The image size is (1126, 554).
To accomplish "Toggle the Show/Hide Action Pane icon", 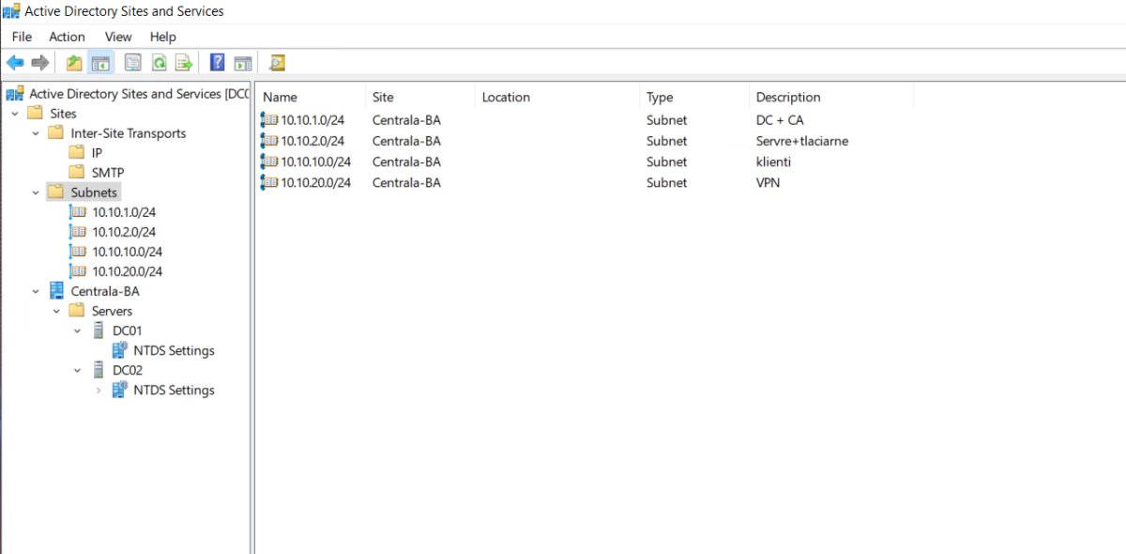I will pos(243,63).
